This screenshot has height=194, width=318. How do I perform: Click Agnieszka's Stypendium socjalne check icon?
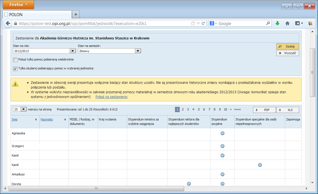(x=222, y=133)
